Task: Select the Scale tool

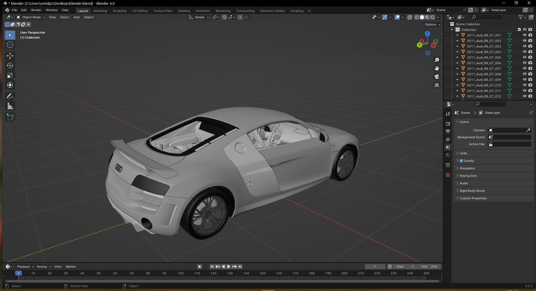Action: [10, 76]
